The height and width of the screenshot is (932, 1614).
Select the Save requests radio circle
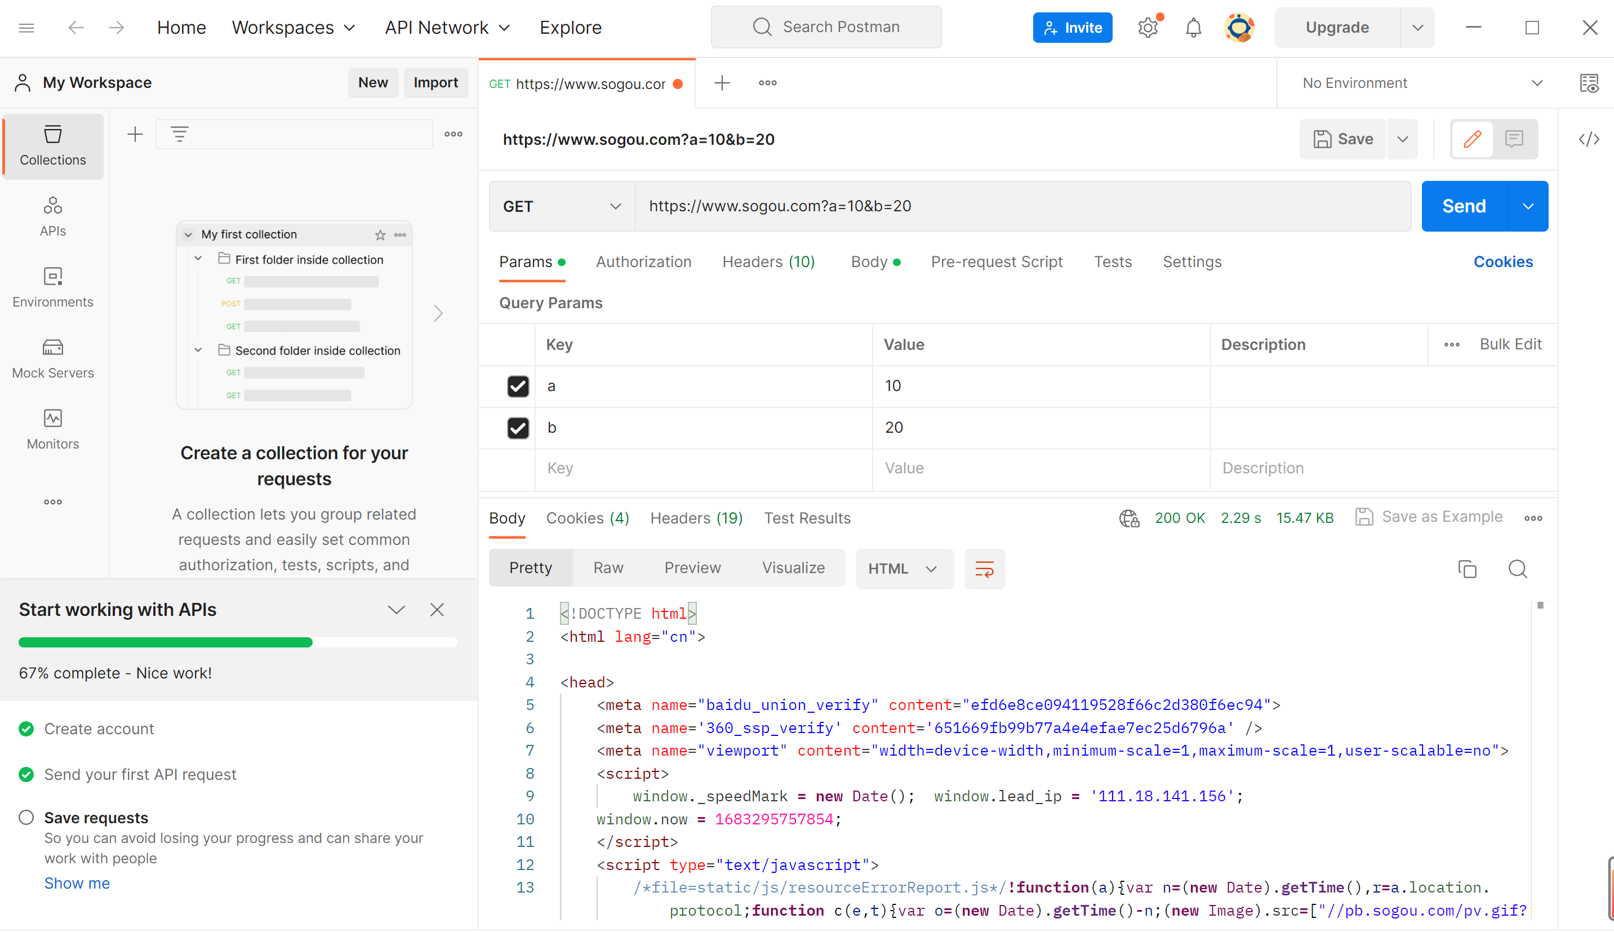pos(26,818)
